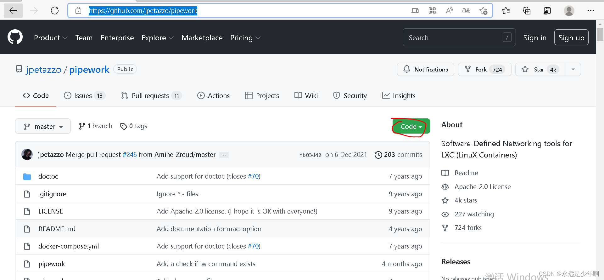Open the master branch selector
This screenshot has width=604, height=280.
(43, 126)
